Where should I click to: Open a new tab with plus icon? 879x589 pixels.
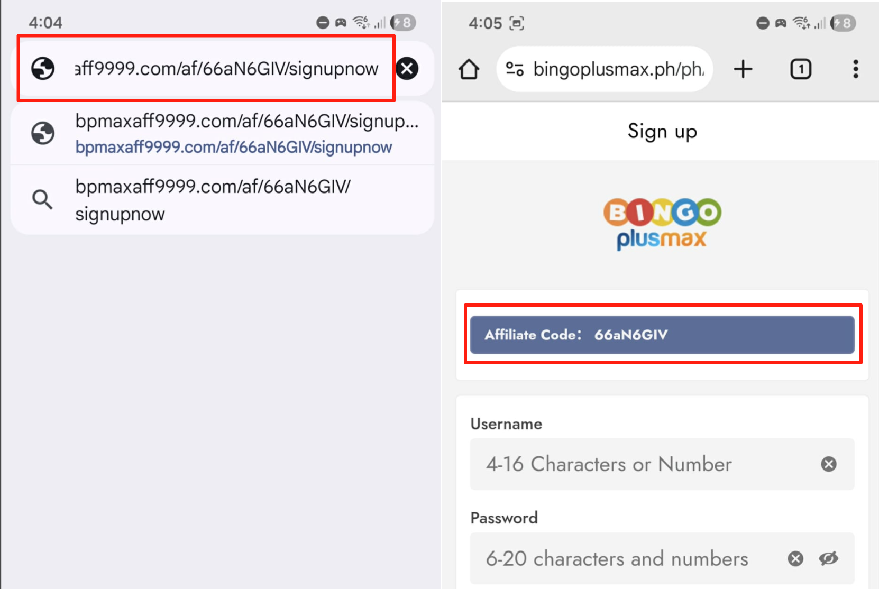(x=743, y=69)
